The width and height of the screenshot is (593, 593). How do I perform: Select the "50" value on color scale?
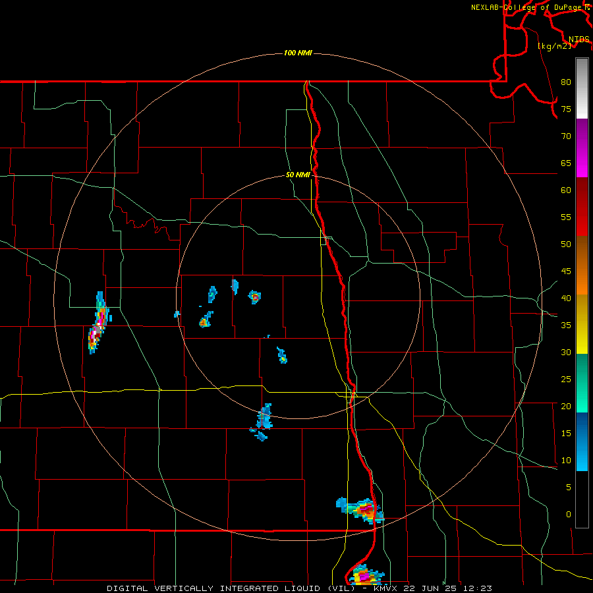pos(566,244)
